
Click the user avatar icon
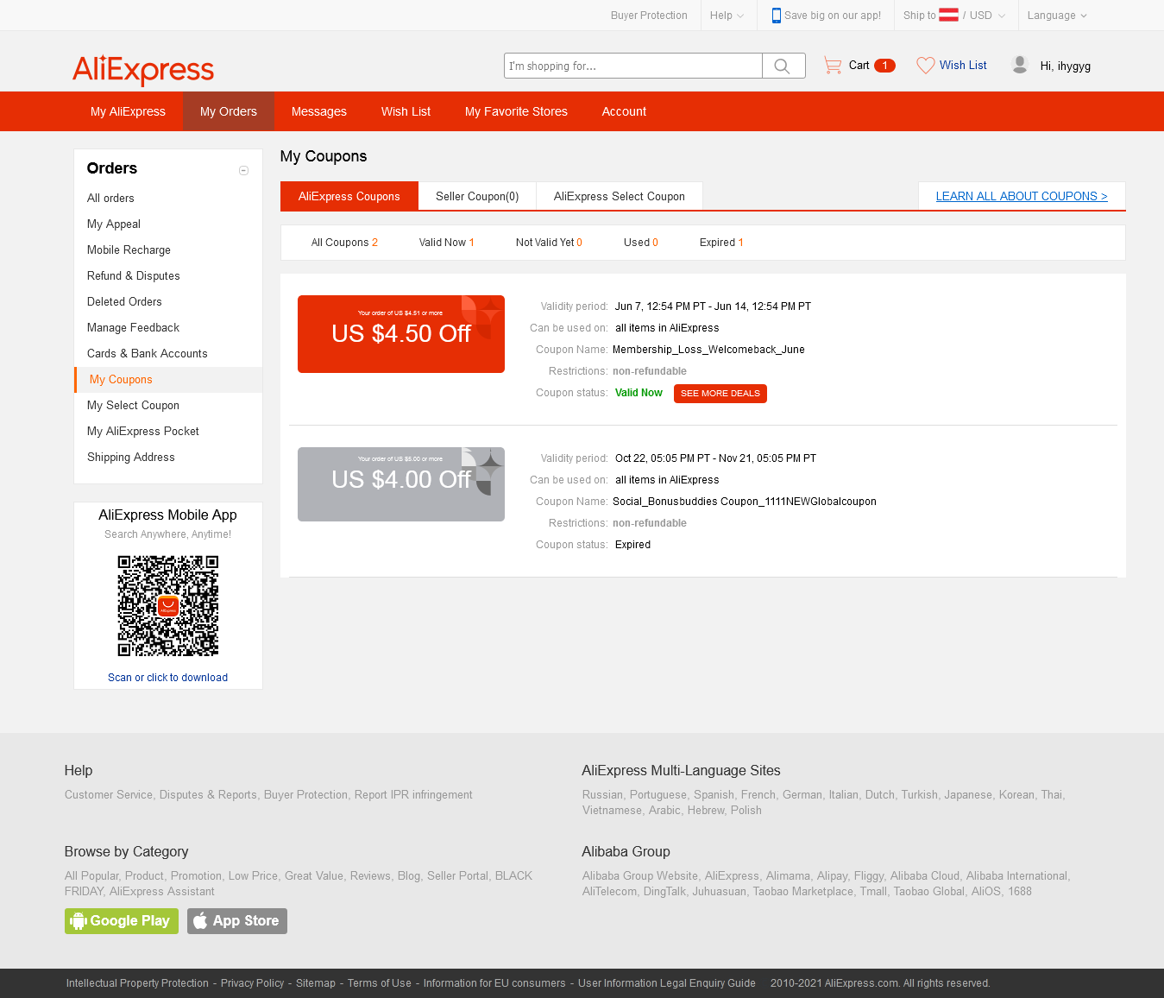(1020, 65)
